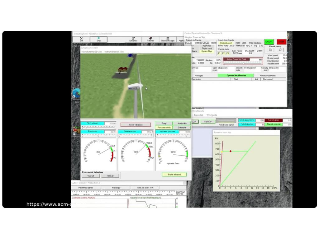The height and width of the screenshot is (239, 319).
Task: Click the right manual yawing icon button
Action: click(280, 50)
